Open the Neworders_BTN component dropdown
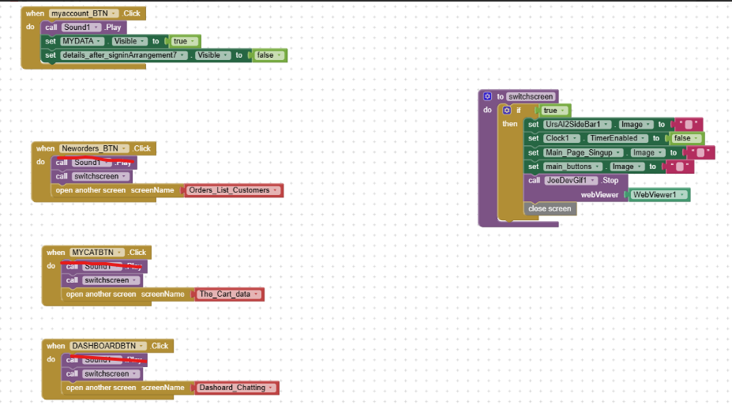The height and width of the screenshot is (405, 732). coord(125,148)
